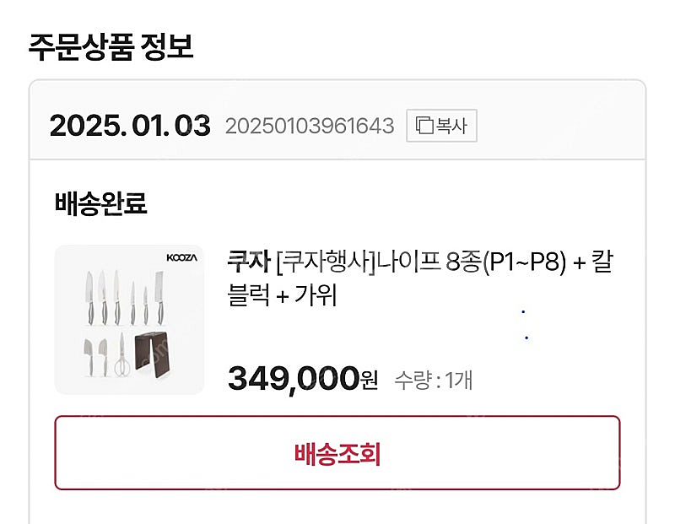Image resolution: width=675 pixels, height=524 pixels.
Task: Click the brown knife block in the image
Action: (x=152, y=354)
